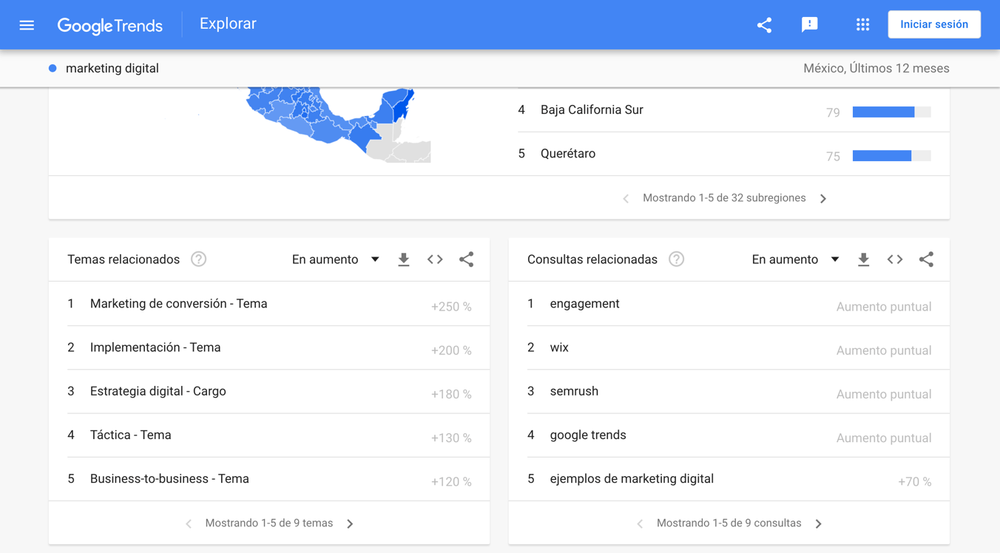Go to next subregions page
Screen dimensions: 1000x553
pyautogui.click(x=823, y=198)
